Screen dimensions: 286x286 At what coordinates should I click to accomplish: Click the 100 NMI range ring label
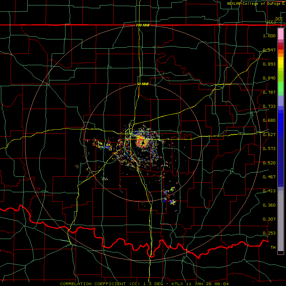(x=143, y=25)
